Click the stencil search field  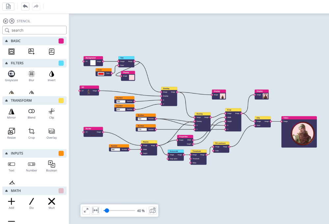(x=34, y=30)
